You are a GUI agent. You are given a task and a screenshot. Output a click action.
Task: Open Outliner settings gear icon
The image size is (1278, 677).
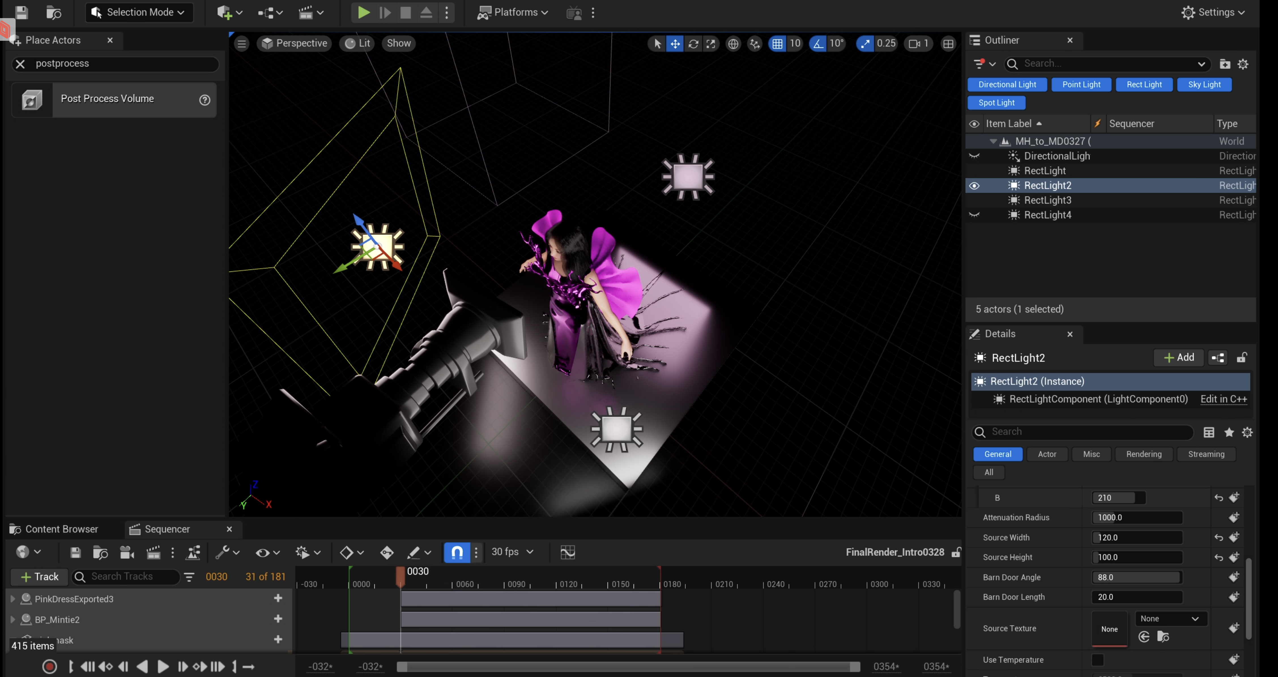pyautogui.click(x=1243, y=64)
